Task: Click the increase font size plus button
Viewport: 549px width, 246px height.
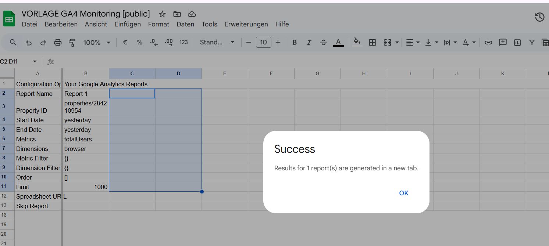Action: click(278, 43)
